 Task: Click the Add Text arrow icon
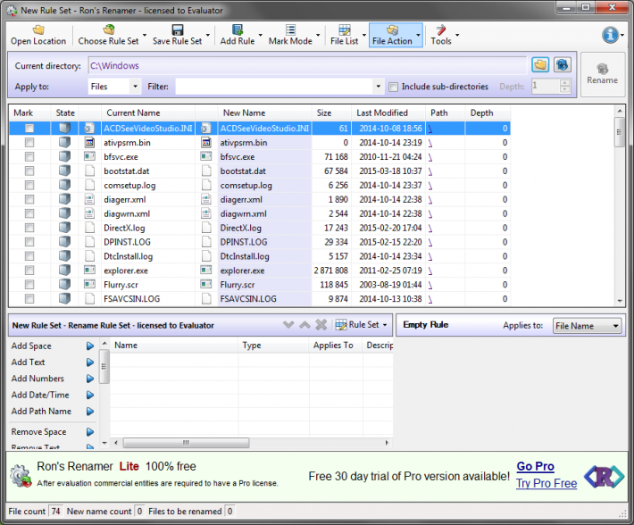click(x=90, y=362)
